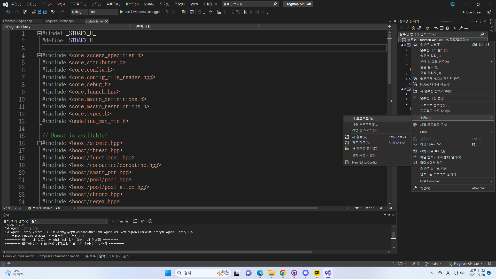Image resolution: width=496 pixels, height=279 pixels.
Task: Open Chrome from the Windows taskbar
Action: pos(283,273)
